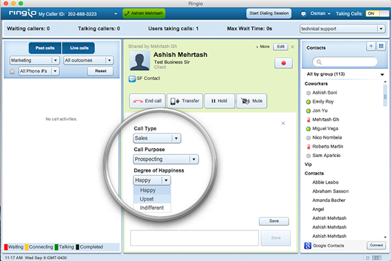The width and height of the screenshot is (391, 261).
Task: Click the Transfer button
Action: pyautogui.click(x=185, y=101)
